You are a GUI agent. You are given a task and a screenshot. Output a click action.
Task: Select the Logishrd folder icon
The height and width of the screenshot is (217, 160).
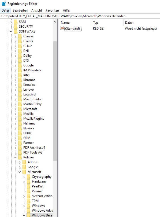(x=20, y=94)
